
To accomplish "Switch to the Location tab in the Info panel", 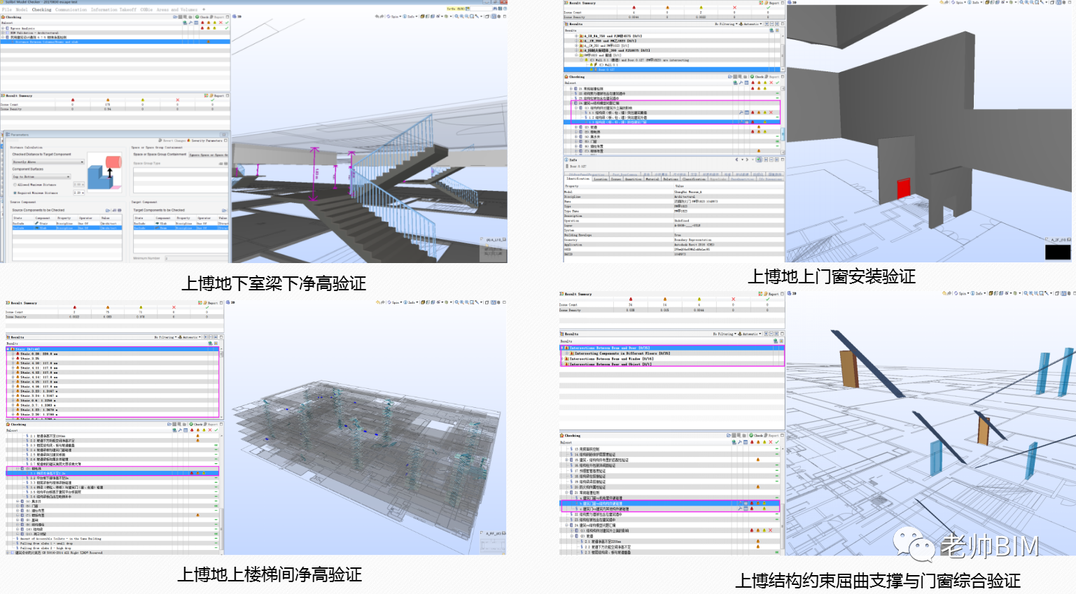I will pyautogui.click(x=601, y=179).
